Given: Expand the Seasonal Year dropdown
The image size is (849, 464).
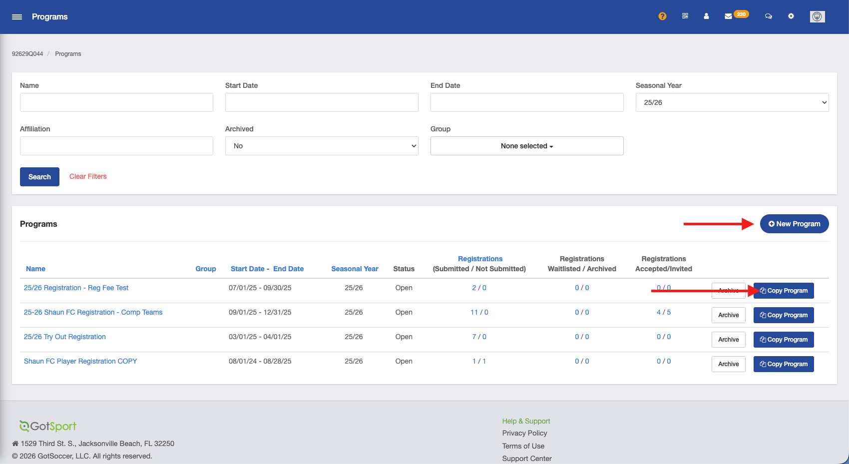Looking at the screenshot, I should pyautogui.click(x=732, y=102).
